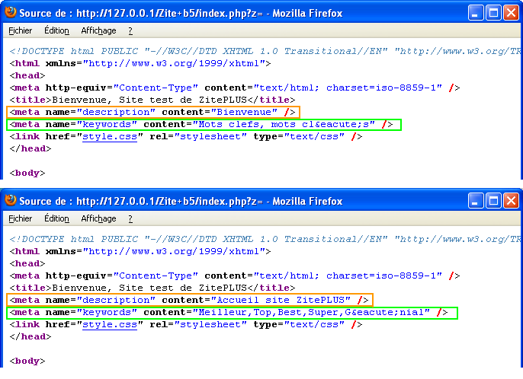Click DOCTYPE comment line in bottom window
Viewport: 523px width, 379px height.
pyautogui.click(x=265, y=239)
